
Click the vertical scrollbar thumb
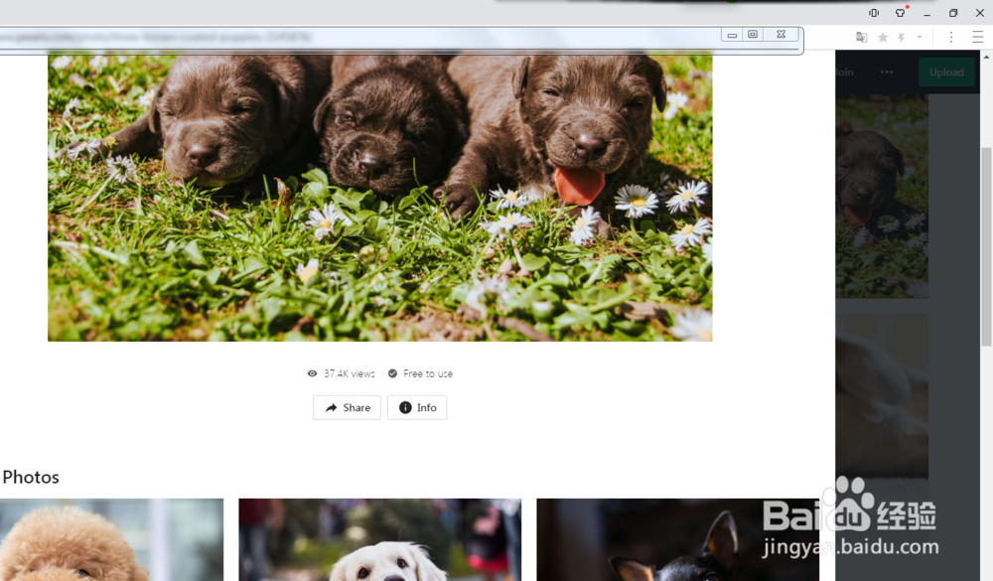[x=987, y=247]
